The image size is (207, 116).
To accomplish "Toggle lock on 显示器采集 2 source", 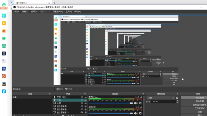I will point(86,109).
